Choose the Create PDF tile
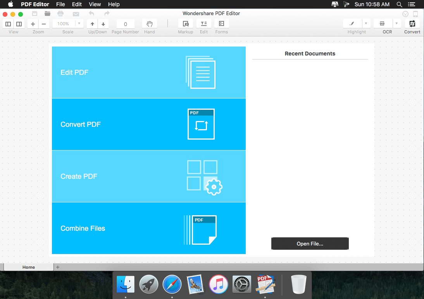 (149, 176)
